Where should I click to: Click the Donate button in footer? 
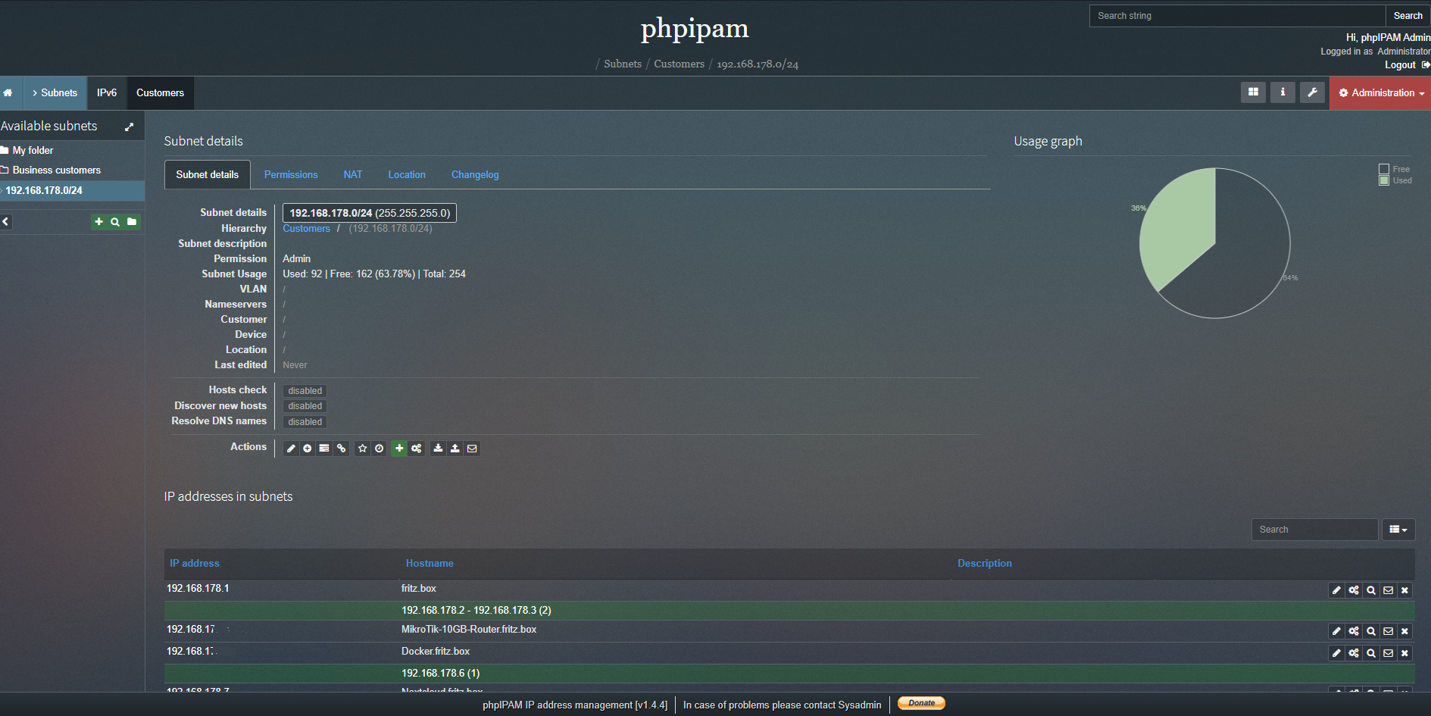click(x=921, y=703)
